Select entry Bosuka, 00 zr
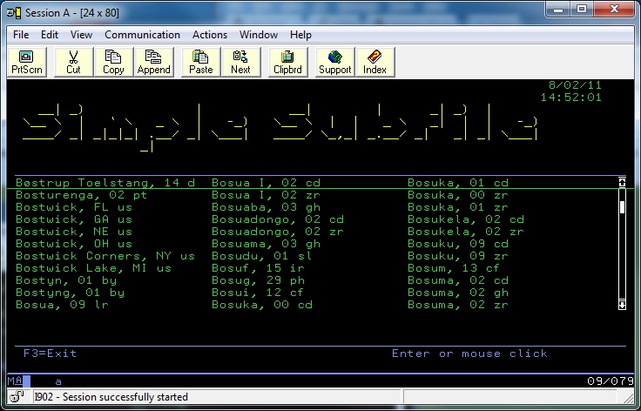The width and height of the screenshot is (641, 411). pyautogui.click(x=458, y=195)
